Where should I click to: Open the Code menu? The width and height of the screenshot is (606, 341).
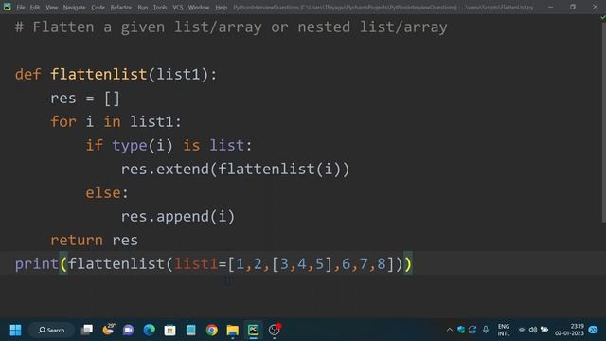pos(98,8)
